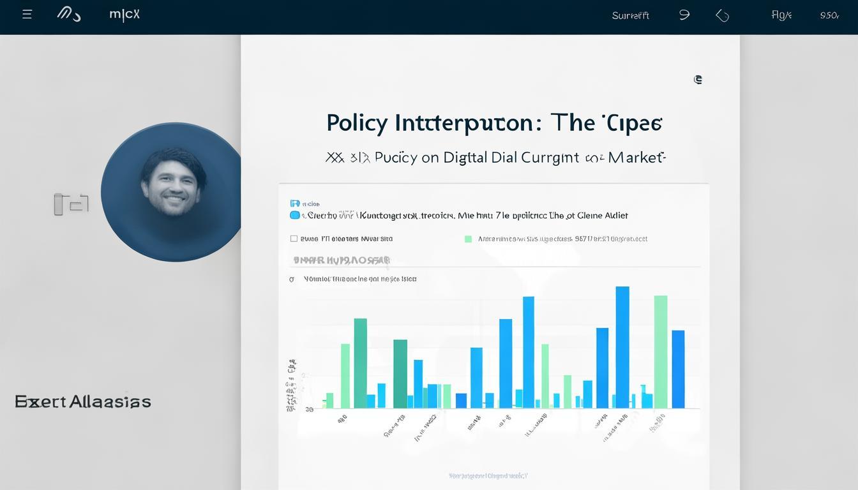Click the diamond tag icon in header
This screenshot has width=858, height=490.
[723, 15]
